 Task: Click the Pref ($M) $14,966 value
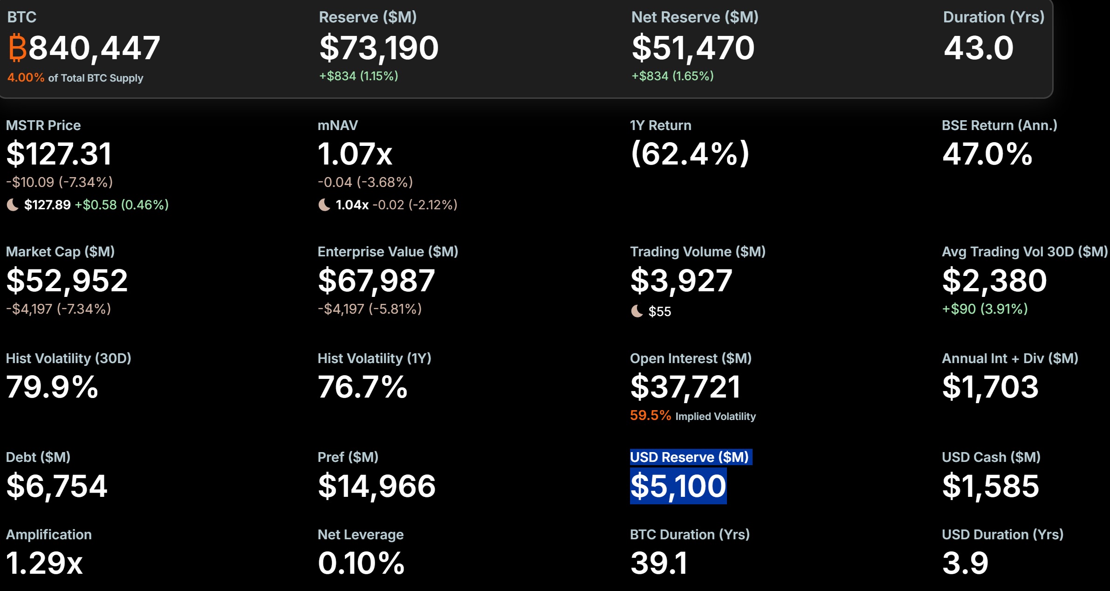(377, 487)
